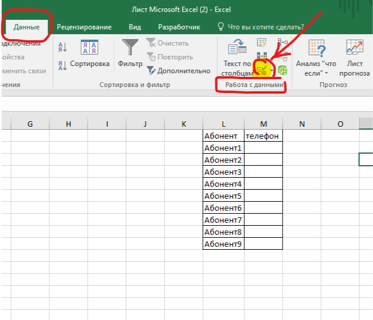The image size is (373, 320).
Task: Click the 'Что вы хотите сделать?' search box
Action: tap(266, 27)
